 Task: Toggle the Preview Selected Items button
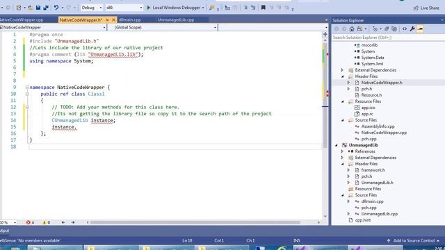click(420, 29)
